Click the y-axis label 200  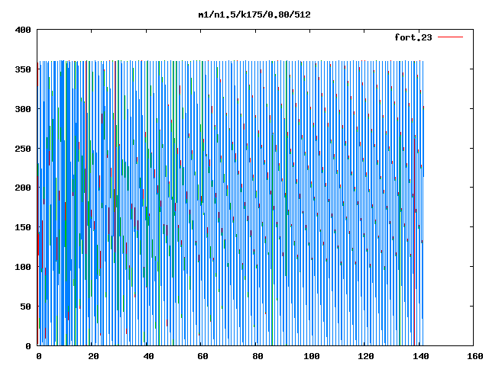(x=23, y=188)
